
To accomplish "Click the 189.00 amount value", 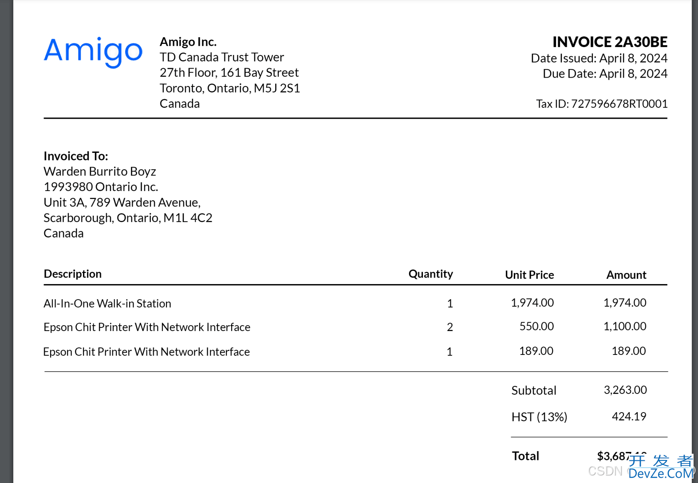I will [x=629, y=351].
